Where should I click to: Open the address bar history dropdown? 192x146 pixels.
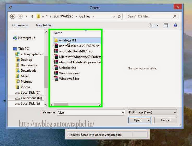pyautogui.click(x=113, y=16)
